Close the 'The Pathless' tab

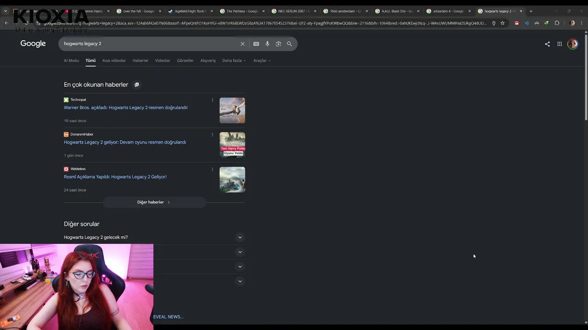coord(263,11)
